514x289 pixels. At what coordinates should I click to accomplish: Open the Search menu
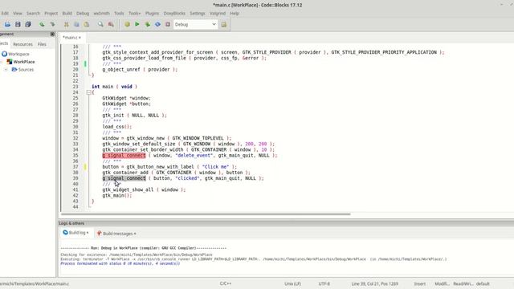pos(33,14)
